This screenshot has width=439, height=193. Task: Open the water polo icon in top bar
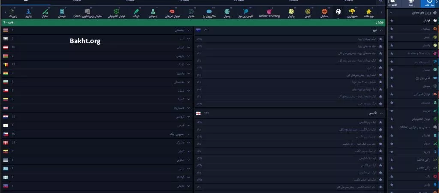click(28, 12)
